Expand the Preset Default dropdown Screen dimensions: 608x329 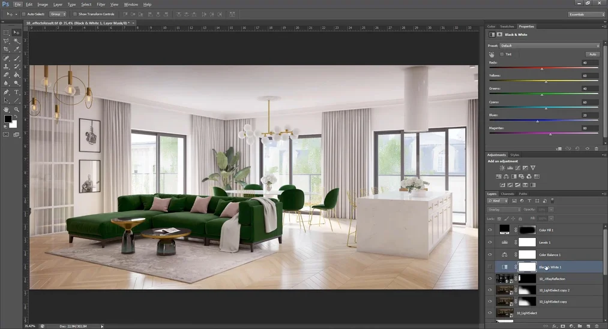tap(549, 46)
